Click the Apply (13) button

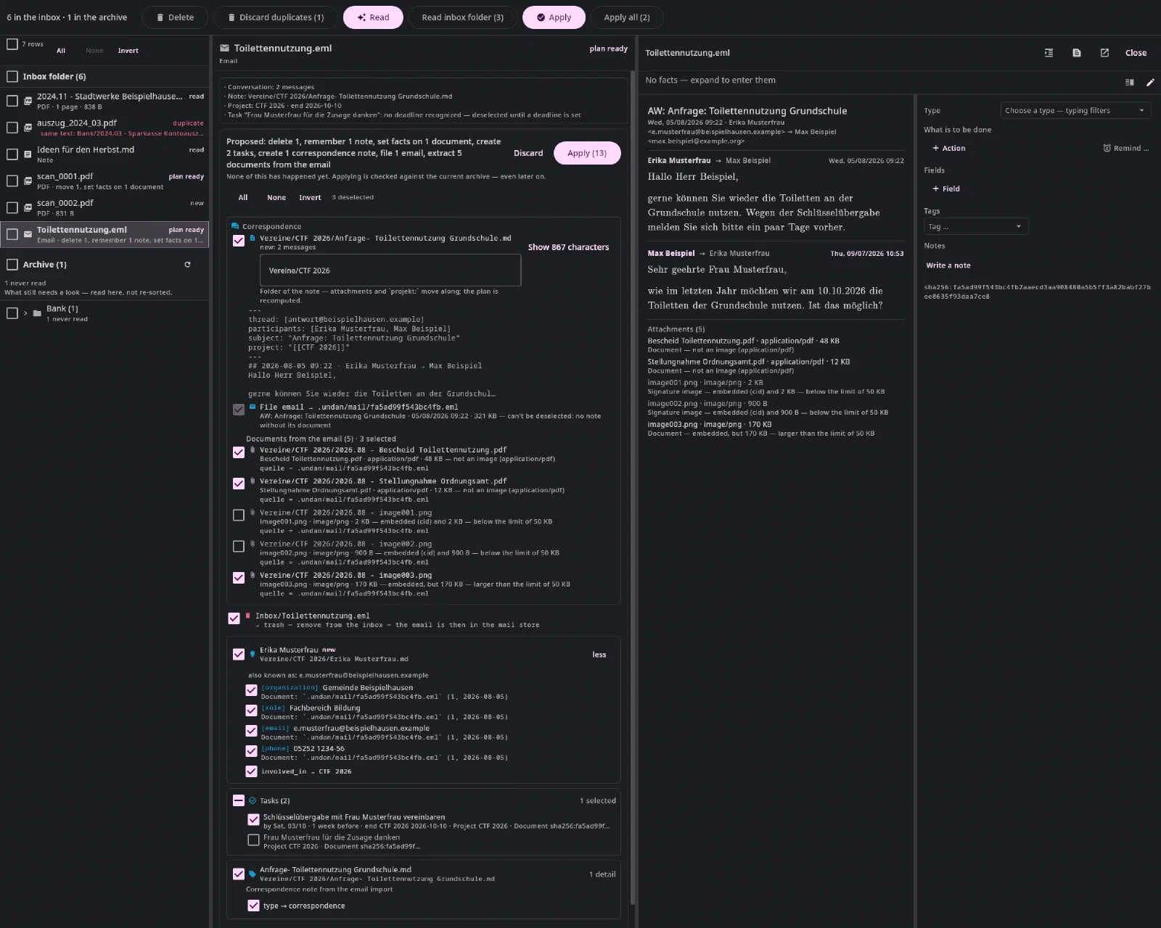pos(587,153)
